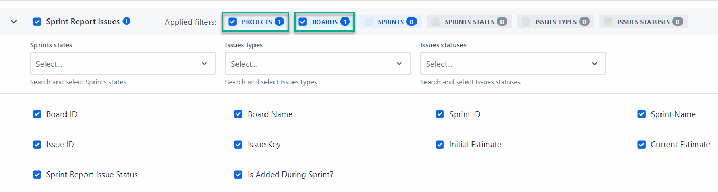The height and width of the screenshot is (192, 718).
Task: Uncheck the Current Estimate field
Action: click(641, 144)
